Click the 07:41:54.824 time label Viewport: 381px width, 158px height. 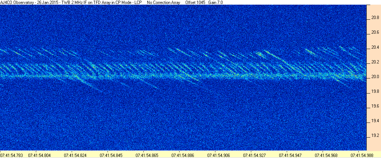(75, 155)
